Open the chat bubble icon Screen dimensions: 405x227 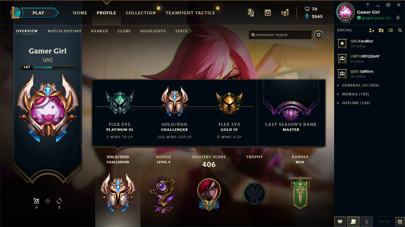[340, 222]
